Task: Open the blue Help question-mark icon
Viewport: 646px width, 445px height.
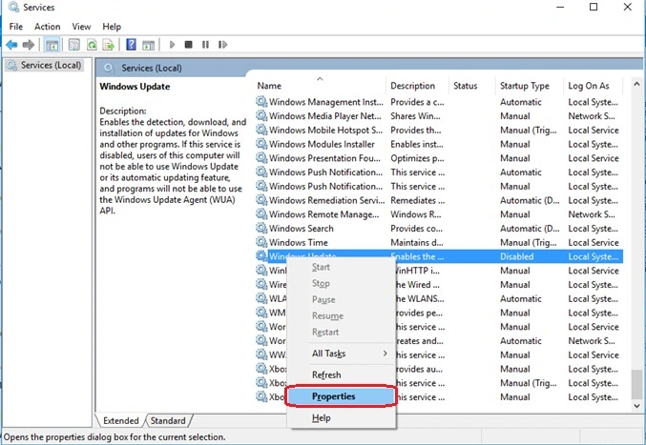Action: 131,45
